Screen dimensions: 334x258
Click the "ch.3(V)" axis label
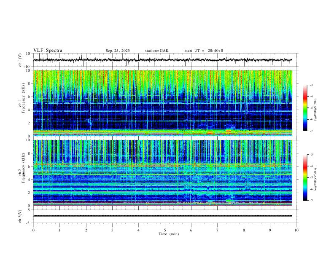click(20, 216)
